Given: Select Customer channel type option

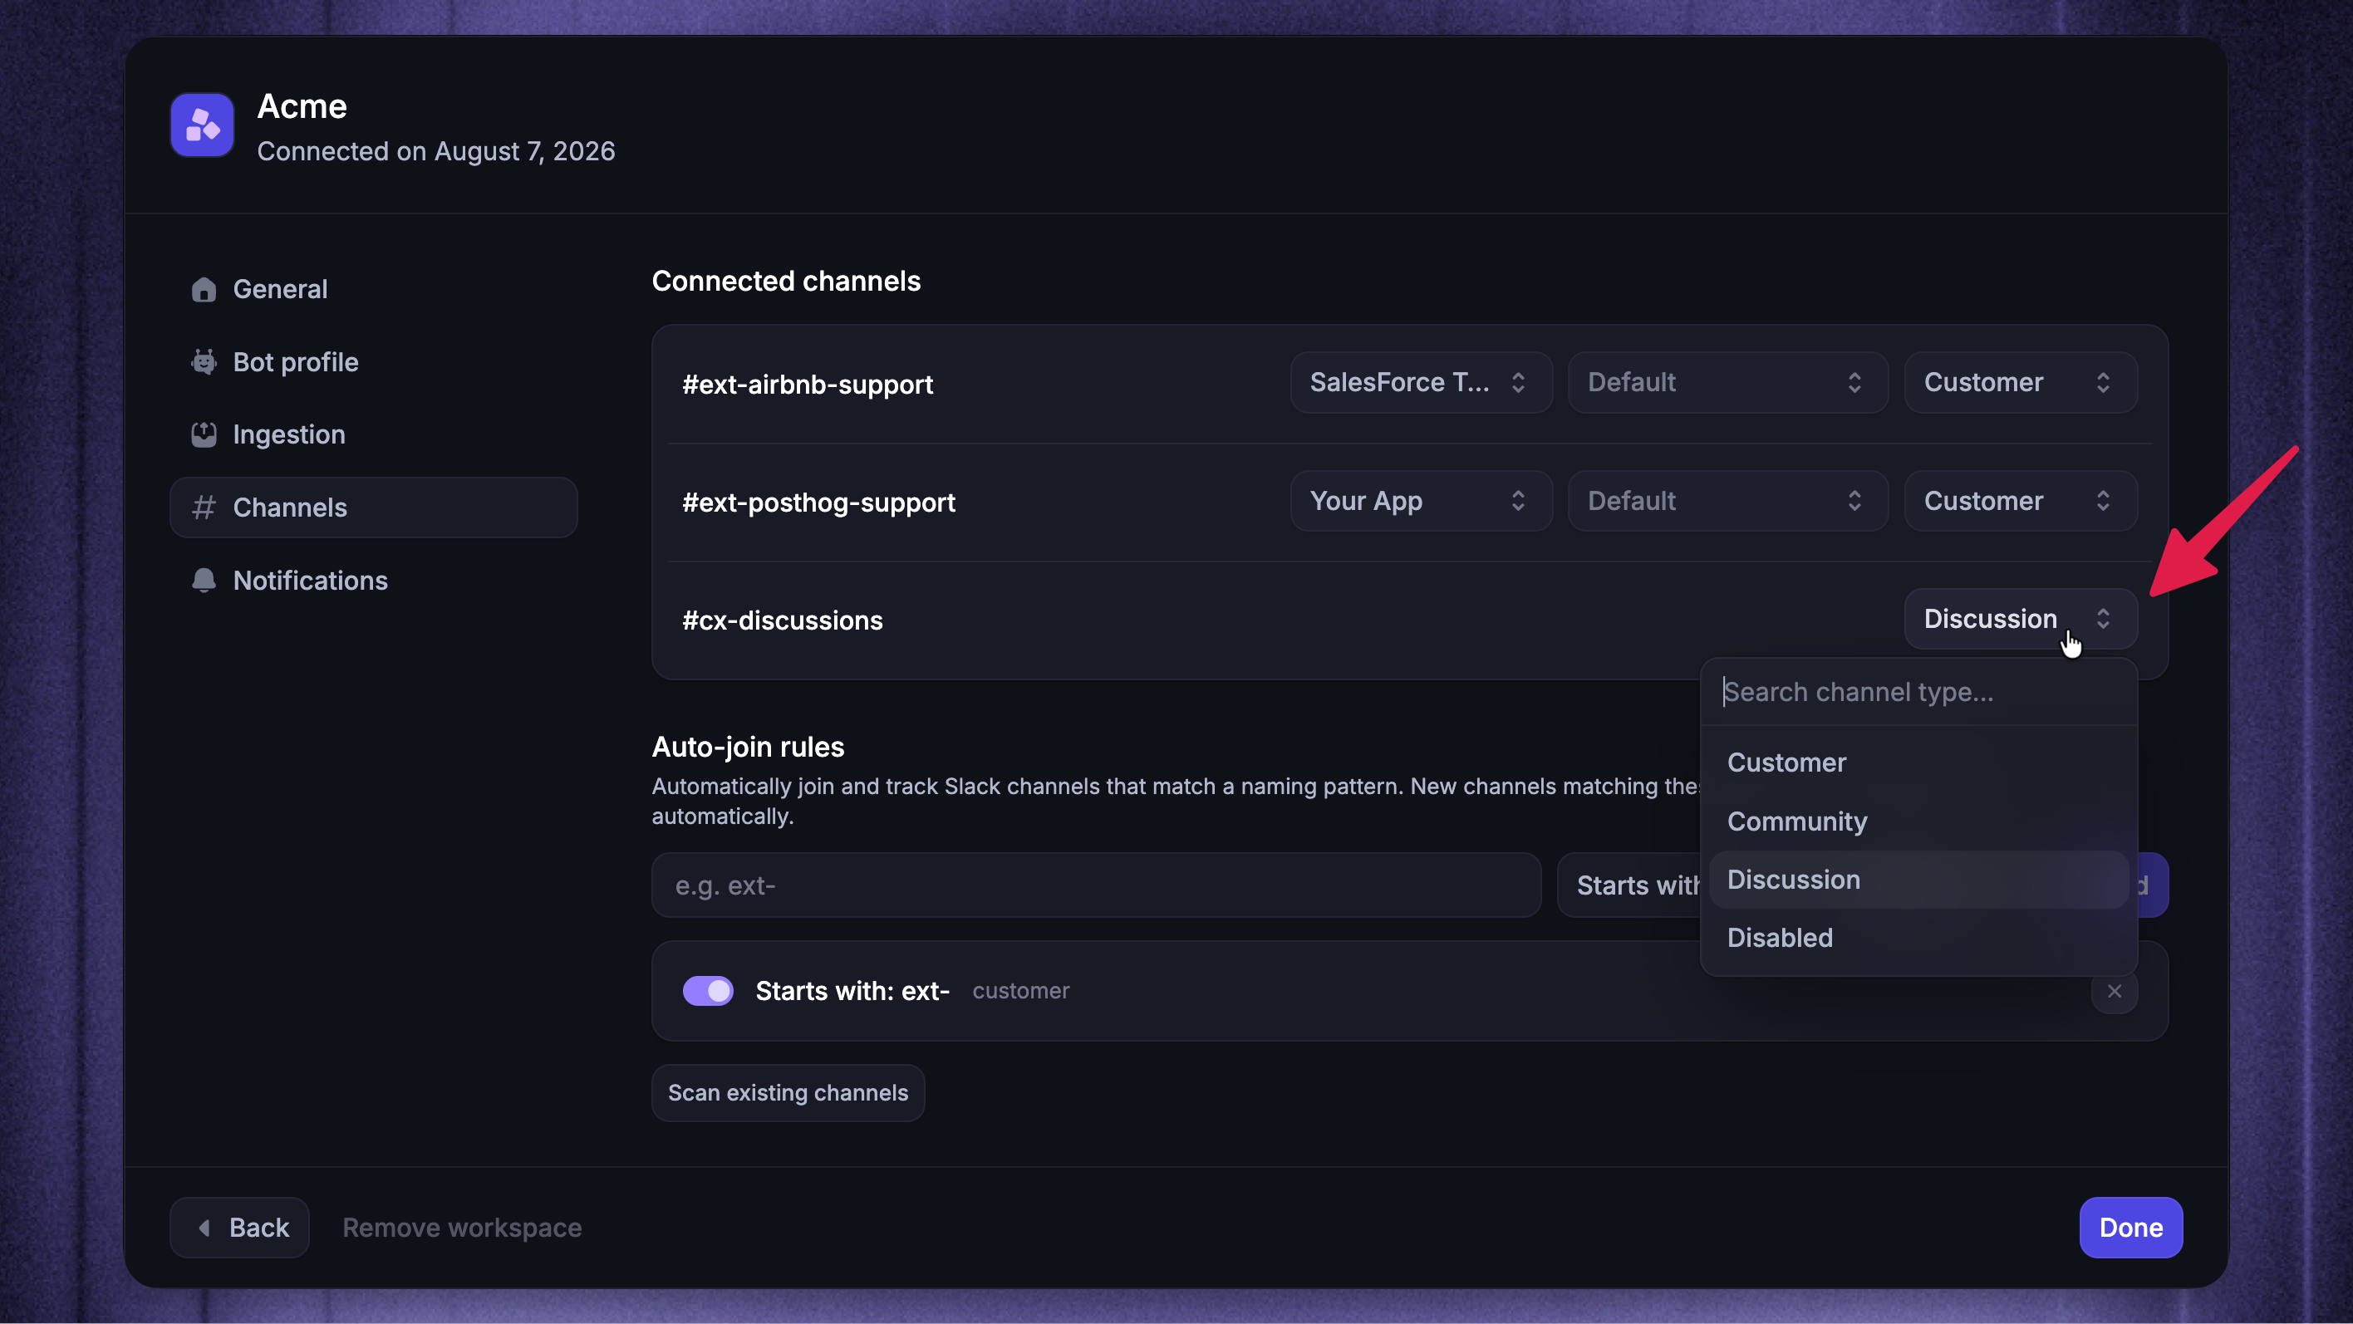Looking at the screenshot, I should 1918,763.
